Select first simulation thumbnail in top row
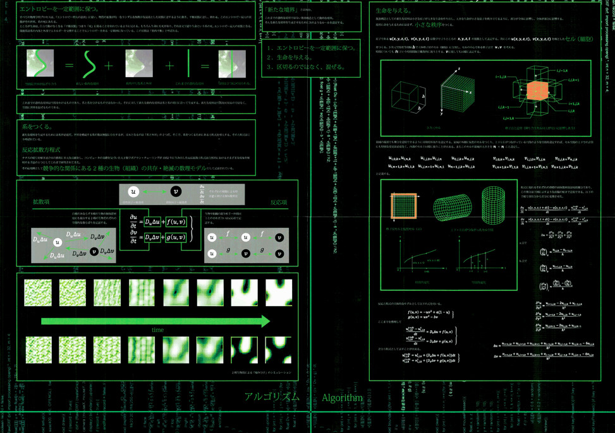The image size is (615, 433). (x=38, y=293)
